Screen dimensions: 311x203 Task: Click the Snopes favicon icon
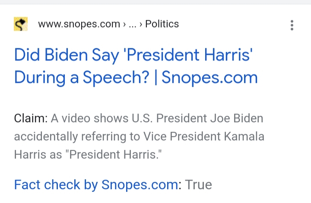coord(21,24)
